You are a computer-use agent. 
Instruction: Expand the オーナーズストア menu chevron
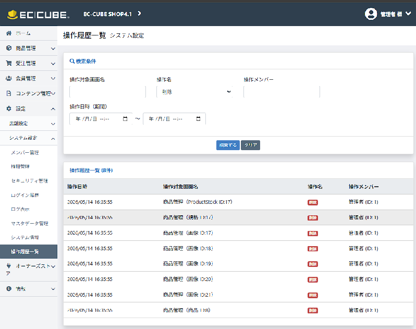[53, 266]
